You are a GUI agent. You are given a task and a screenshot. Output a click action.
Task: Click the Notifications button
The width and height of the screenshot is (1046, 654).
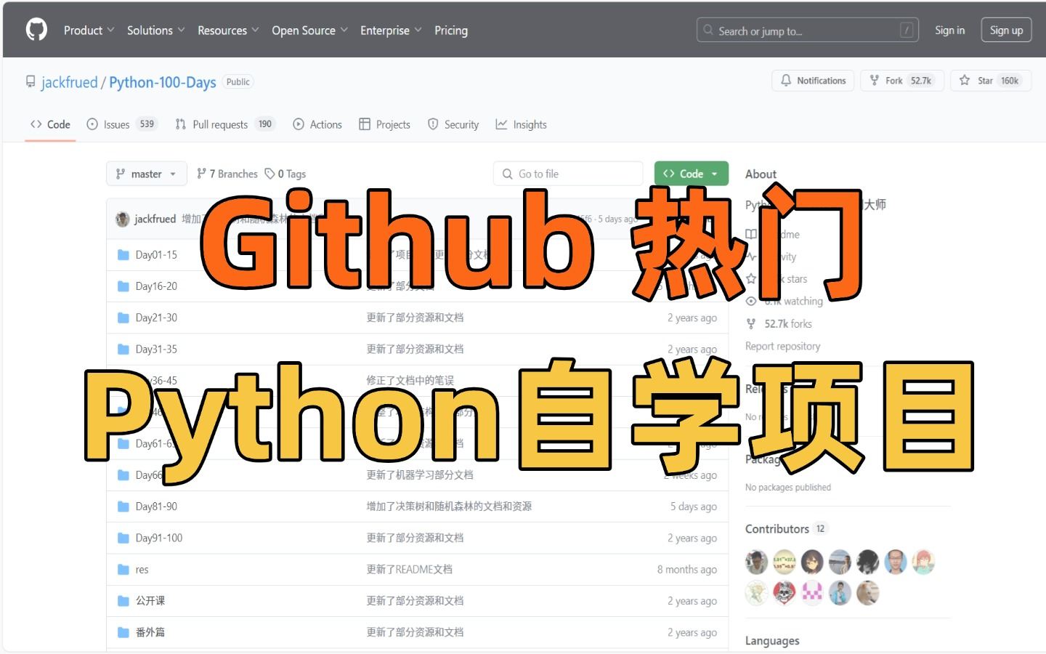click(813, 81)
